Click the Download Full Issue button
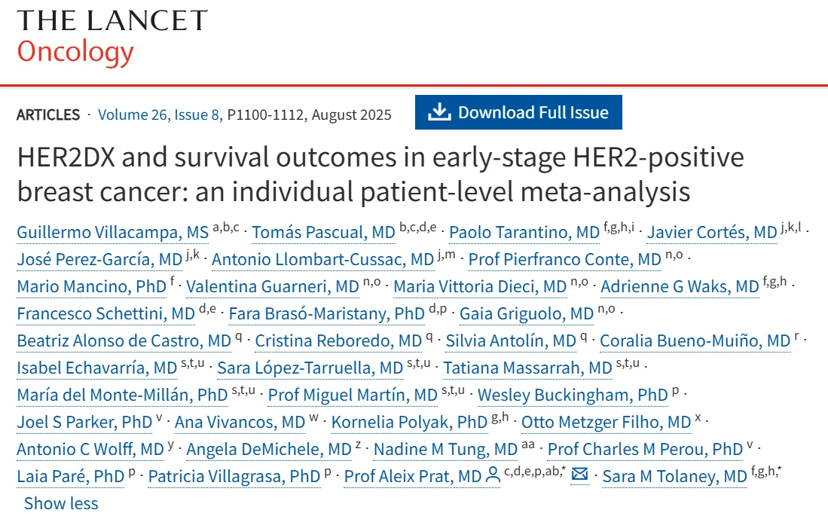This screenshot has height=519, width=828. pyautogui.click(x=518, y=112)
